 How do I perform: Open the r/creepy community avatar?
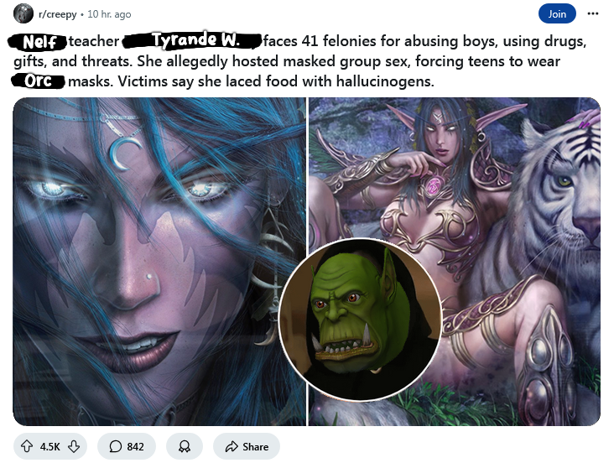[23, 13]
